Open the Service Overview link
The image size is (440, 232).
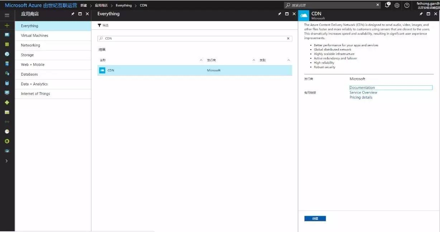tap(363, 93)
